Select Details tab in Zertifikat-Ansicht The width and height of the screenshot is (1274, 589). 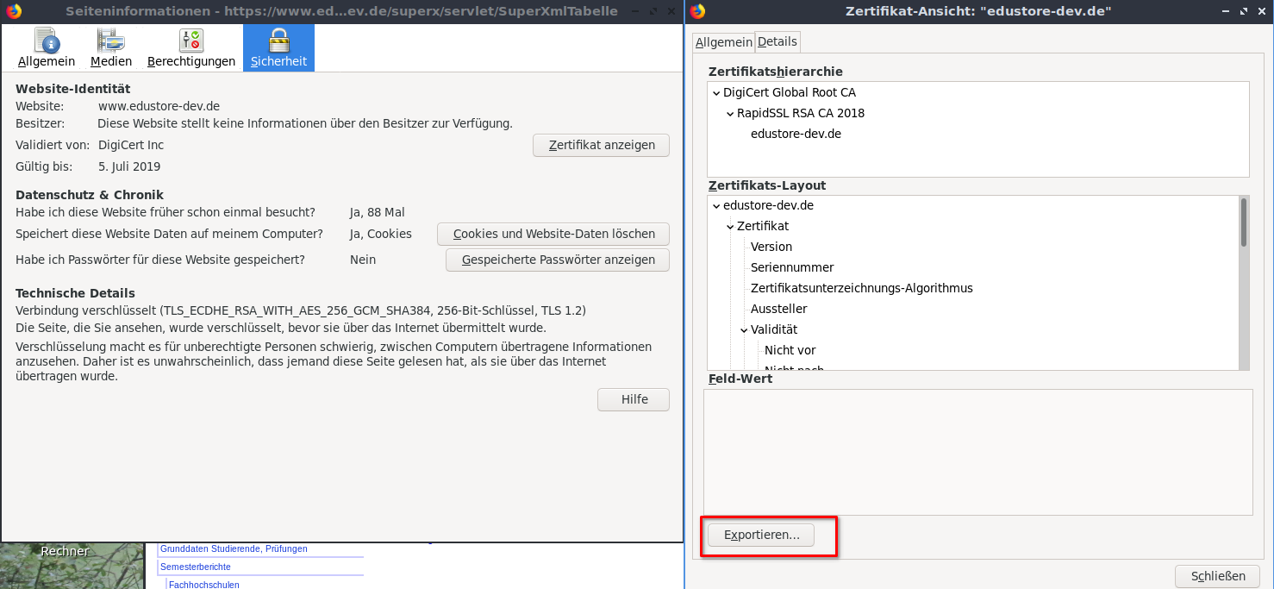[x=778, y=41]
